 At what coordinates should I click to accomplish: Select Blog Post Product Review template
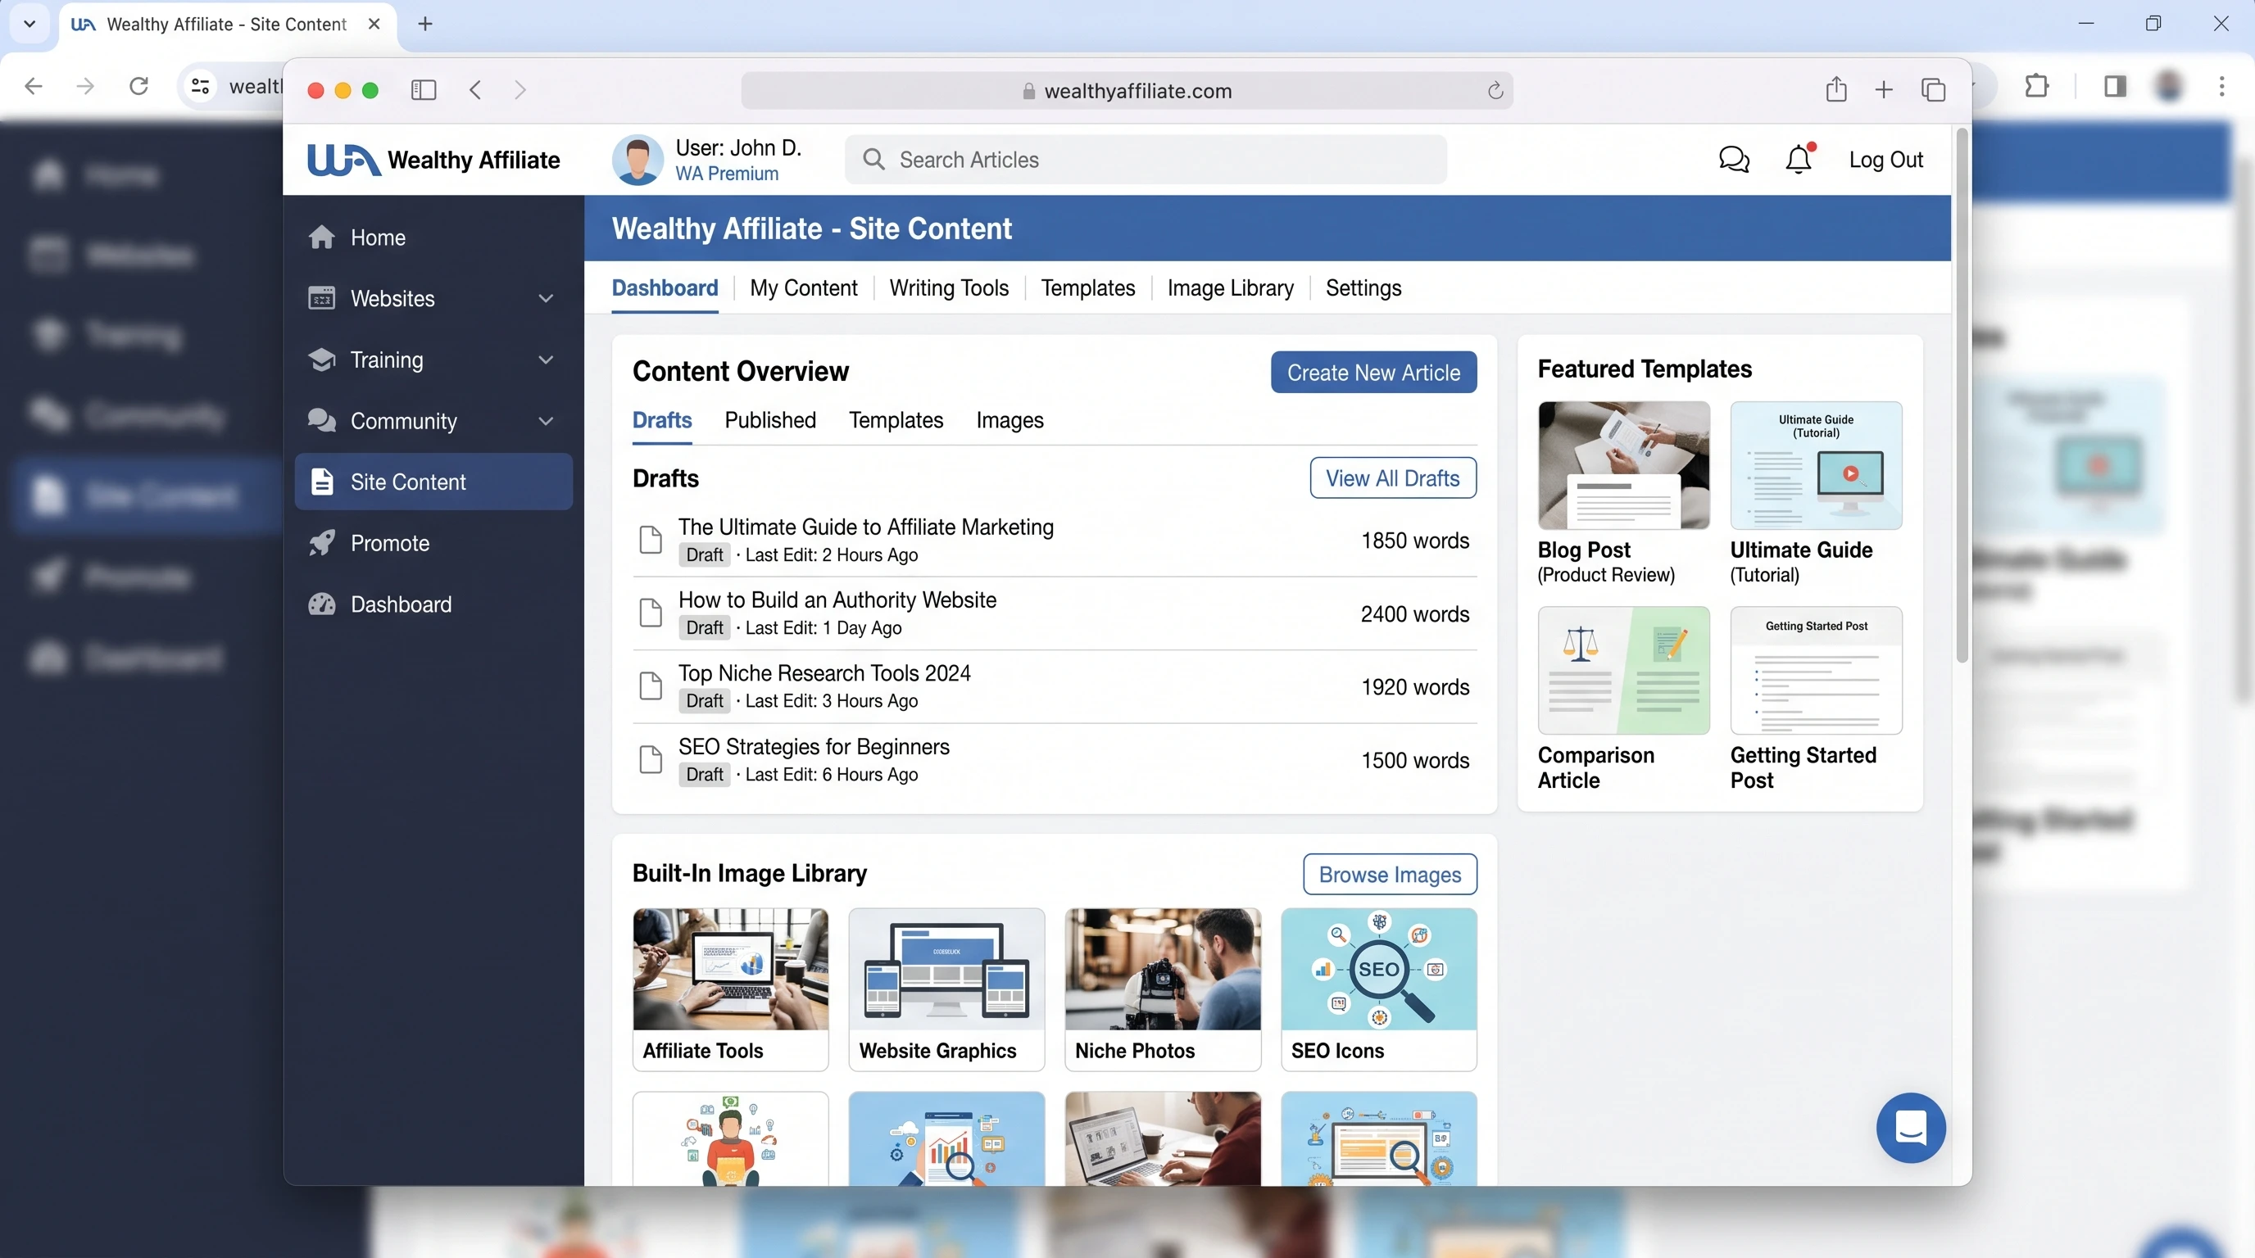pyautogui.click(x=1623, y=493)
